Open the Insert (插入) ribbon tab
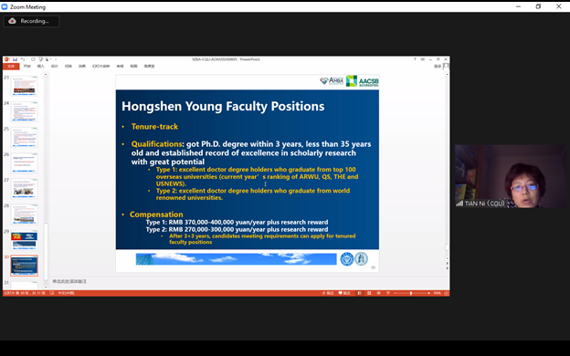This screenshot has width=570, height=356. pos(41,66)
